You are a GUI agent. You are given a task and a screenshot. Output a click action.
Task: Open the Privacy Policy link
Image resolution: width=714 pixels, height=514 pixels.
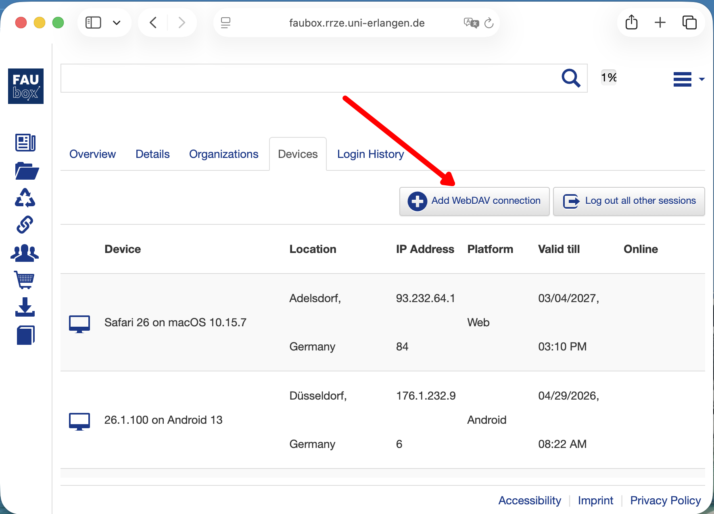click(665, 500)
